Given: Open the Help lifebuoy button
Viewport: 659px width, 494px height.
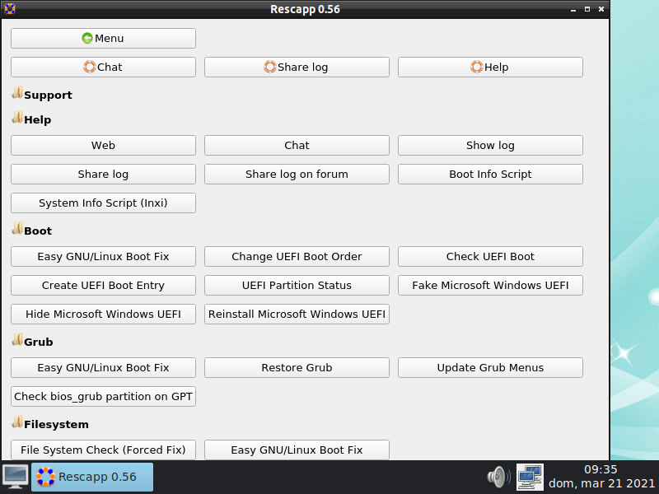Looking at the screenshot, I should tap(490, 68).
